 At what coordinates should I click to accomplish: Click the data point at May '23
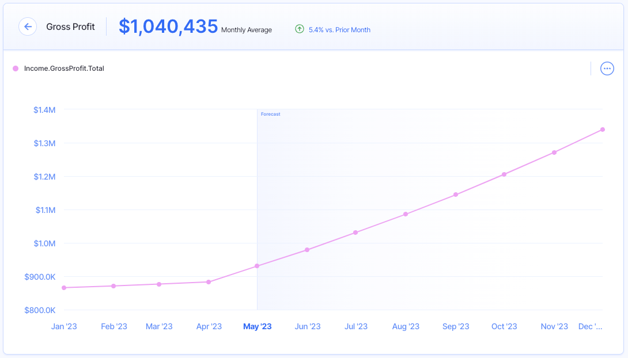257,266
